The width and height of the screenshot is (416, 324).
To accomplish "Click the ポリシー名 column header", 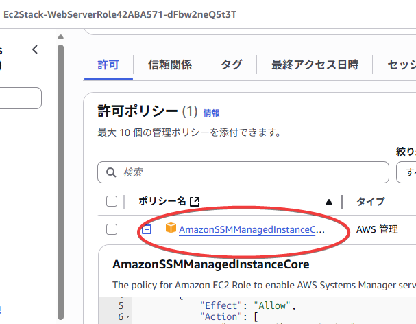I will pyautogui.click(x=162, y=201).
